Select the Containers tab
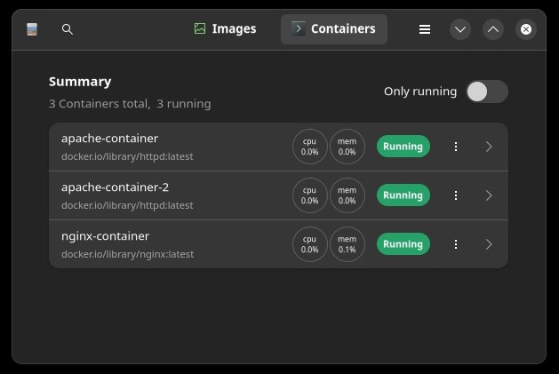559x374 pixels. 334,29
